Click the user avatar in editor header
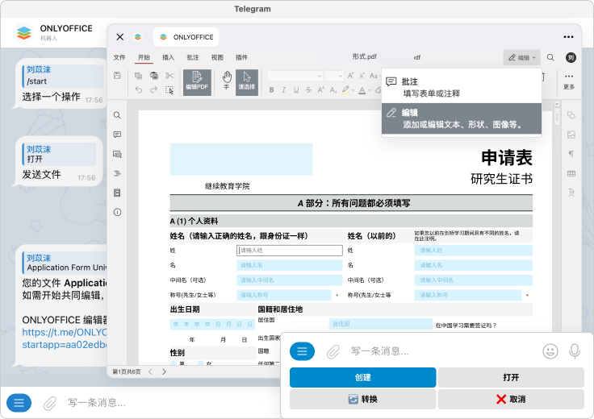The image size is (594, 419). click(x=571, y=57)
